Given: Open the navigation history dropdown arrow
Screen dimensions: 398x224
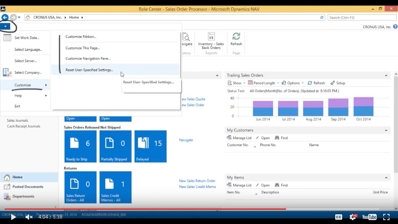Looking at the screenshot, I should (19, 17).
